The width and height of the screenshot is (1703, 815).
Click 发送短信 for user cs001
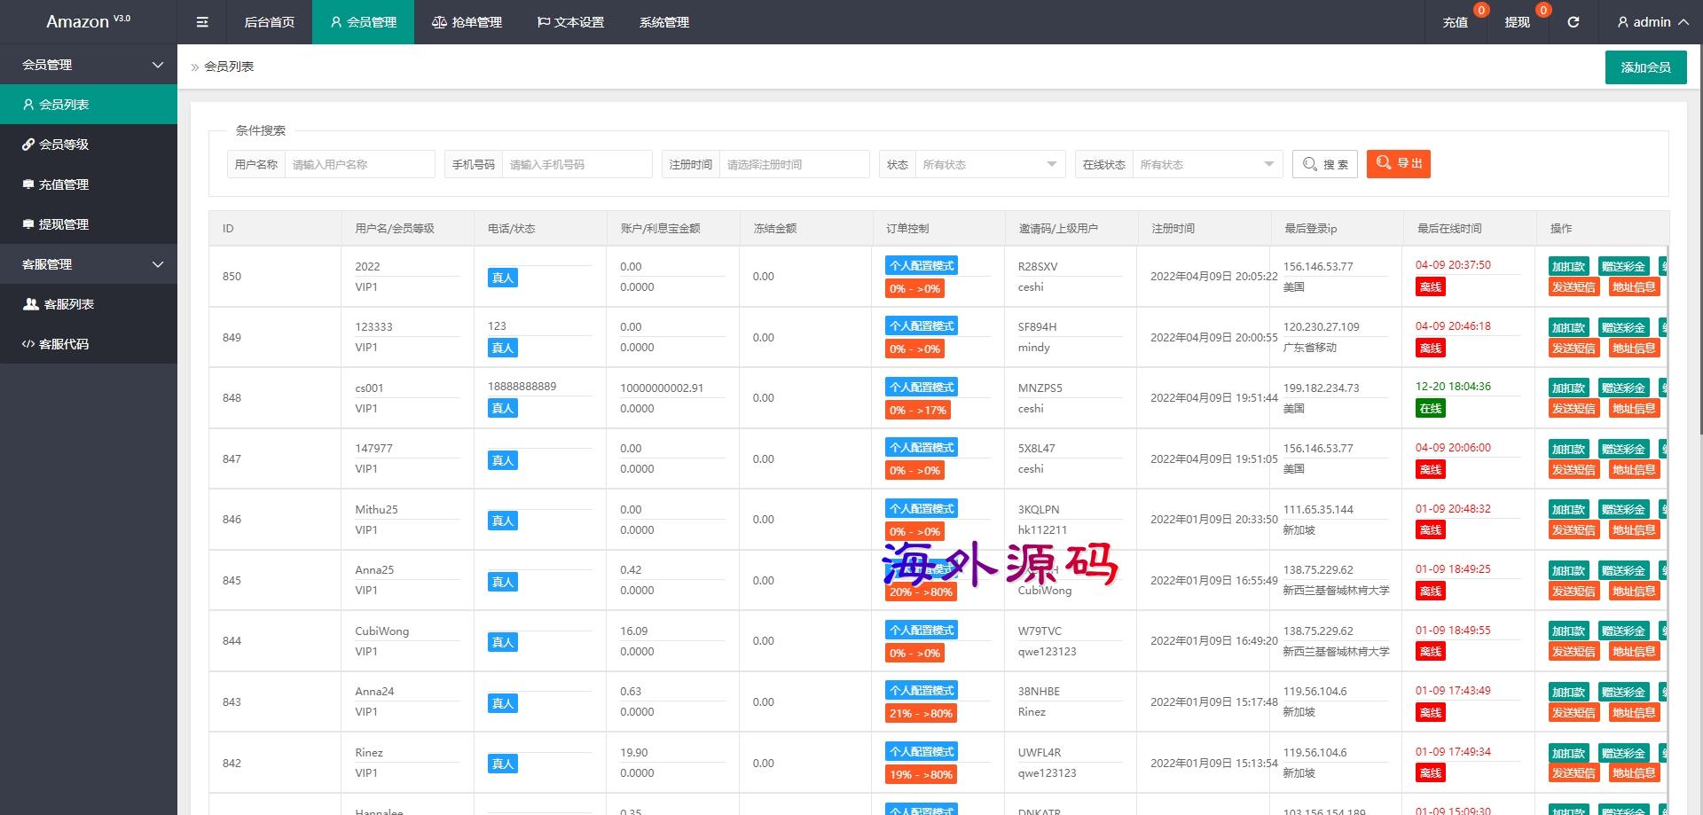(1574, 408)
